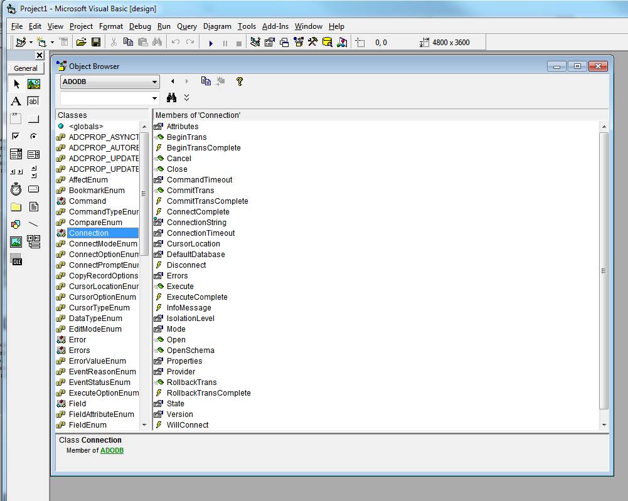
Task: Click the binoculars Search icon
Action: (x=172, y=98)
